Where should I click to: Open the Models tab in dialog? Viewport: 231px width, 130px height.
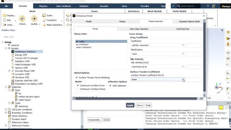89,21
